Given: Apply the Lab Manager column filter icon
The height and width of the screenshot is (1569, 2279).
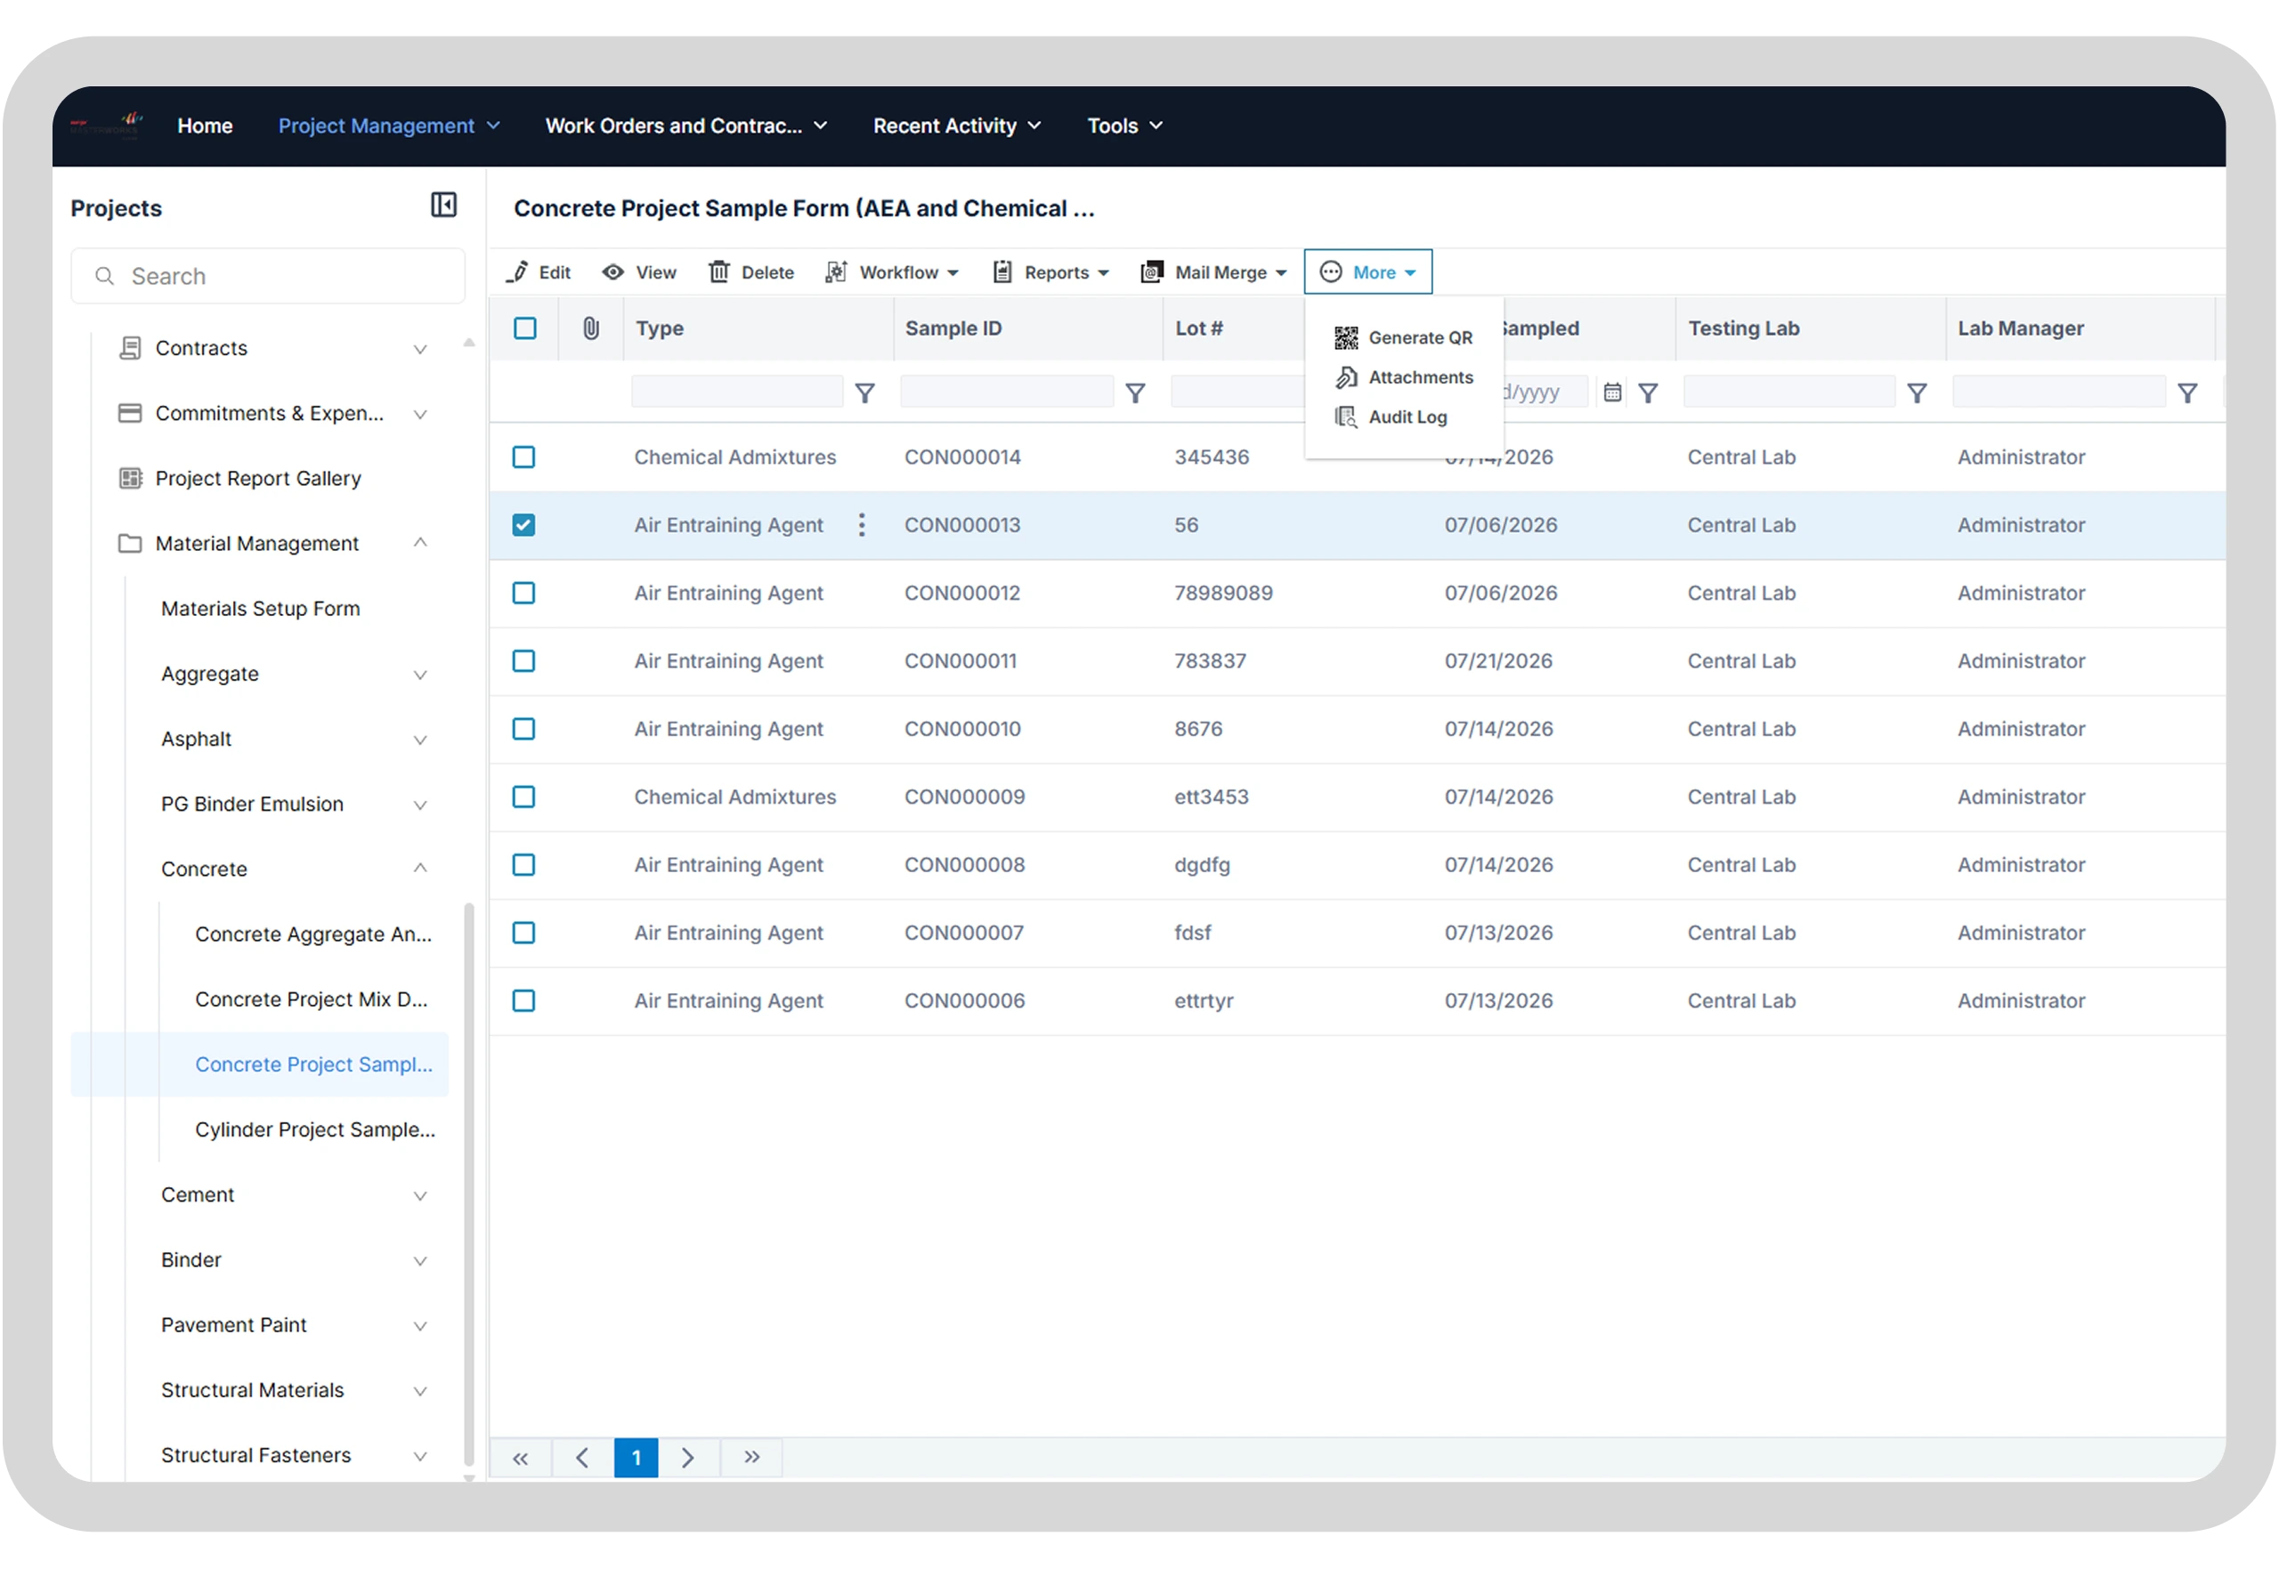Looking at the screenshot, I should click(2187, 393).
